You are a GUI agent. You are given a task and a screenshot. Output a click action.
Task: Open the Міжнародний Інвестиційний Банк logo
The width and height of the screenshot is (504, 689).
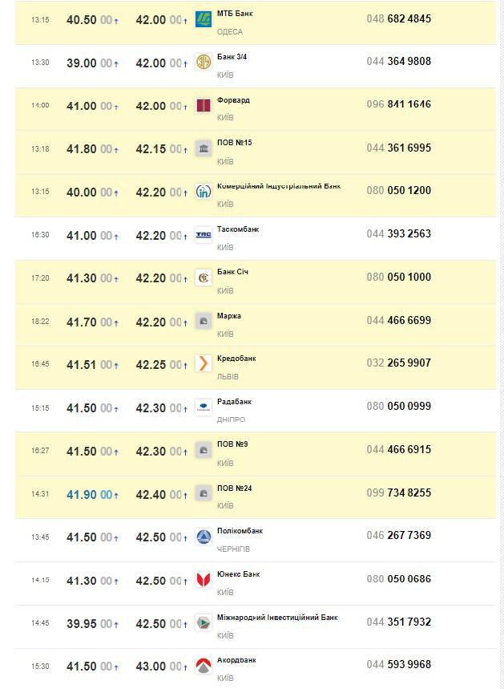click(x=204, y=623)
